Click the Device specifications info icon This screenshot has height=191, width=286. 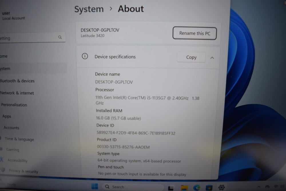[85, 56]
